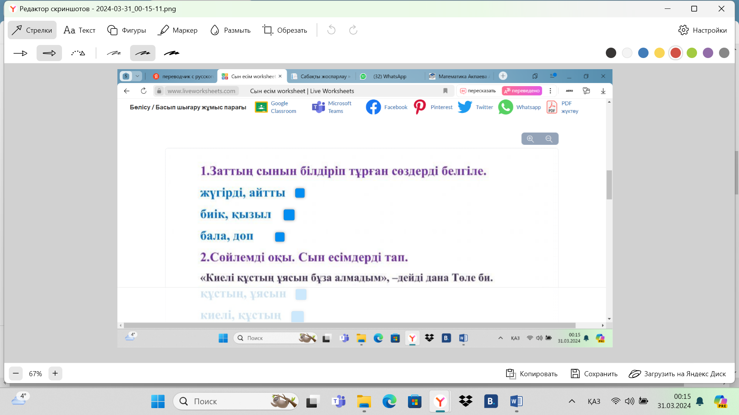Click Save (Сохранить) button
The image size is (739, 415).
tap(594, 373)
